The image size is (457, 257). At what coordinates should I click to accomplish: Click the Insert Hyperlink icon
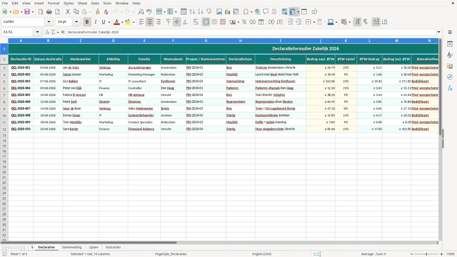click(258, 12)
